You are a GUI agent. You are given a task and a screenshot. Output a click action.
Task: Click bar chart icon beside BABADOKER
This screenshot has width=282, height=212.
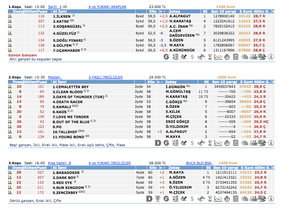coord(10,173)
